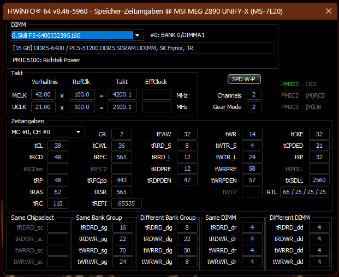The width and height of the screenshot is (339, 277).
Task: Click the HWiNFO window title bar text
Action: pyautogui.click(x=145, y=11)
